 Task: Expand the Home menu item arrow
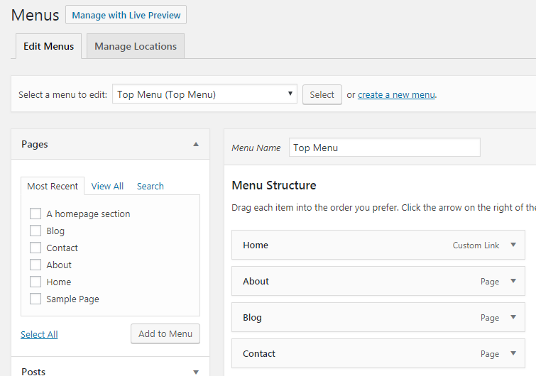click(513, 245)
